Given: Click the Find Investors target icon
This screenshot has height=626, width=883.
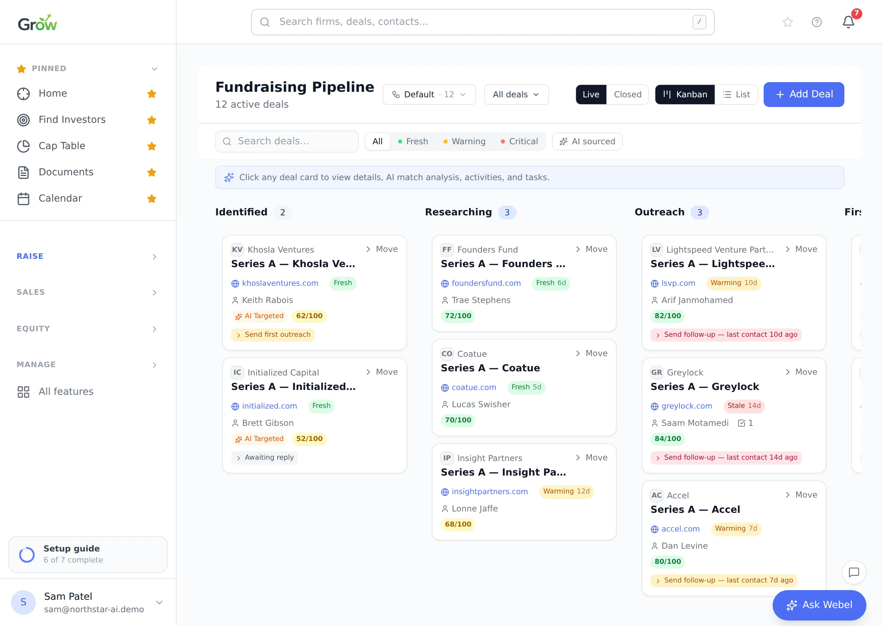Looking at the screenshot, I should coord(23,120).
